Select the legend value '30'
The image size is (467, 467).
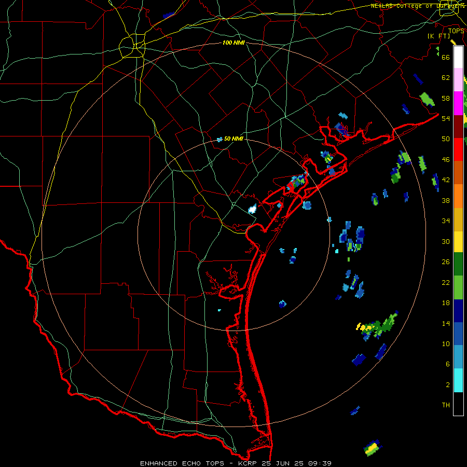click(446, 241)
